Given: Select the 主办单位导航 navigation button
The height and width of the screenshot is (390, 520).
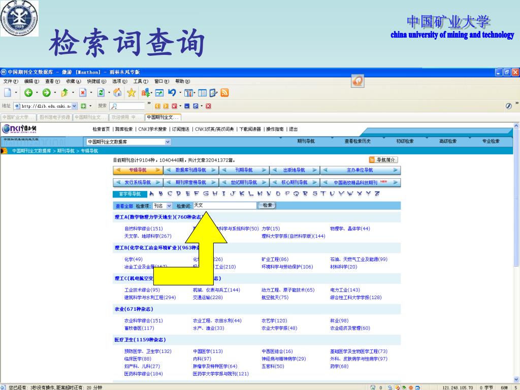Looking at the screenshot, I should 360,170.
